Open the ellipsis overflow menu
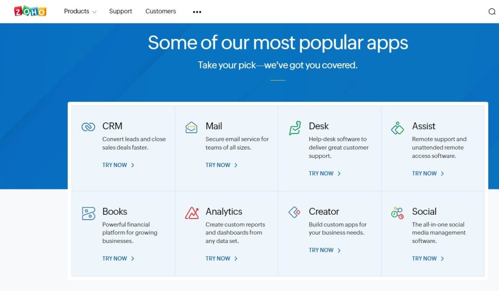Screen dimensions: 499x291 (196, 11)
